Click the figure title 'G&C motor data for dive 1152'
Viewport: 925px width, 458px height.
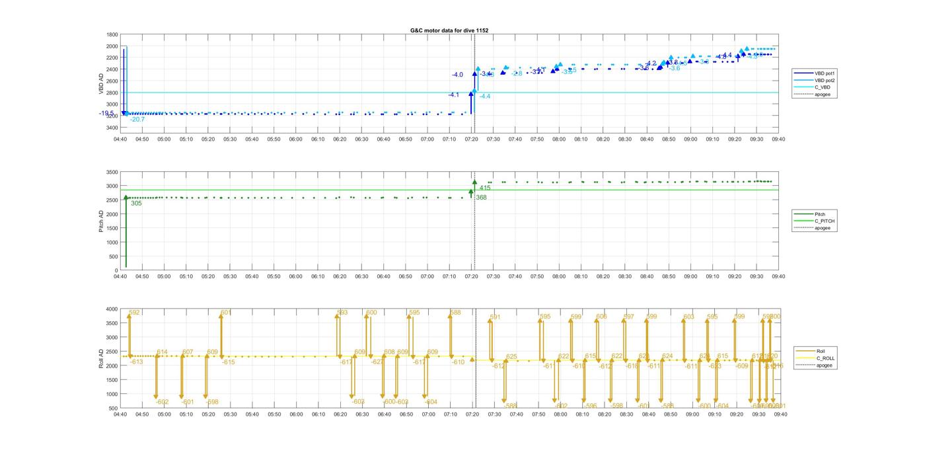coord(449,30)
